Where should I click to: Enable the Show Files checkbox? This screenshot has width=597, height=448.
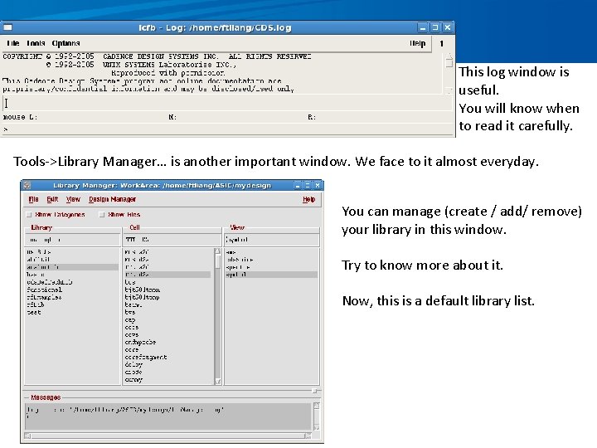(x=102, y=215)
